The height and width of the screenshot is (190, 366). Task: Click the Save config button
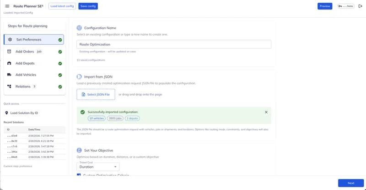[x=88, y=6]
